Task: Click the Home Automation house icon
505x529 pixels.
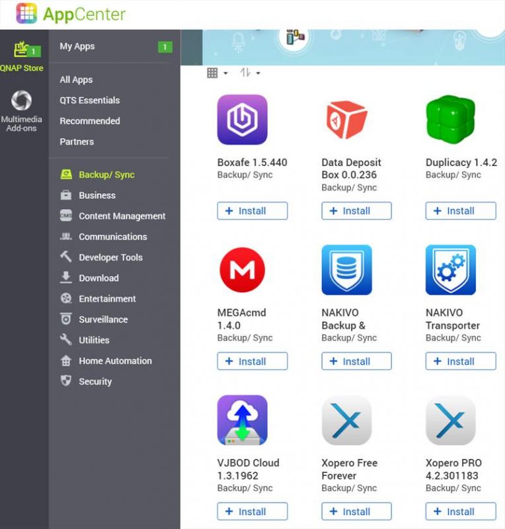Action: point(66,360)
